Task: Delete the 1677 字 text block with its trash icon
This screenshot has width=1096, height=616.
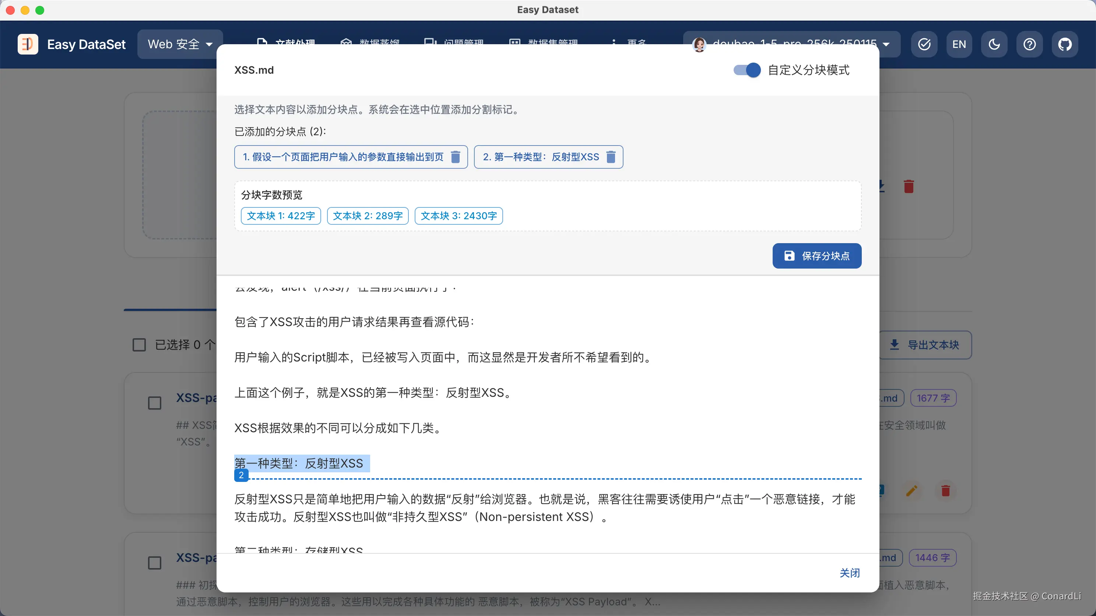Action: tap(945, 490)
